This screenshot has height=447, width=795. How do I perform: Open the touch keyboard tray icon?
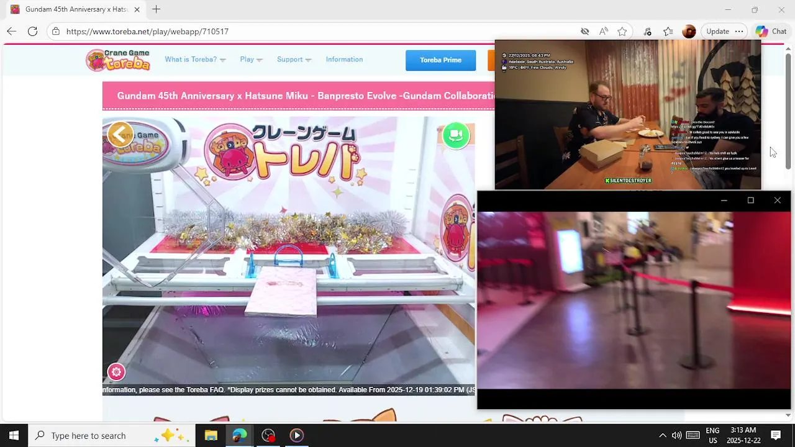693,435
